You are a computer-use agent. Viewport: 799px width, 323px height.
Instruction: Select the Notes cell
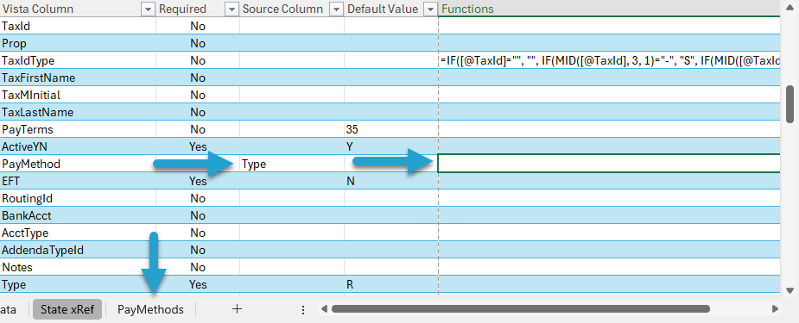point(78,268)
